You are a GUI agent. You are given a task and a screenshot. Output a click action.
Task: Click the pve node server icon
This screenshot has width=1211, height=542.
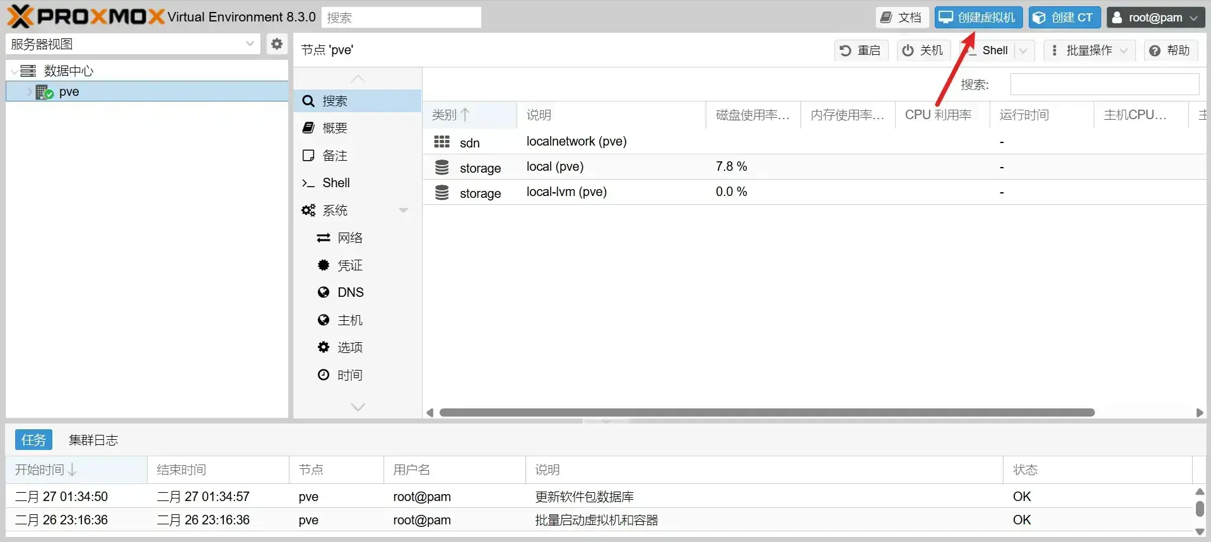[x=44, y=92]
